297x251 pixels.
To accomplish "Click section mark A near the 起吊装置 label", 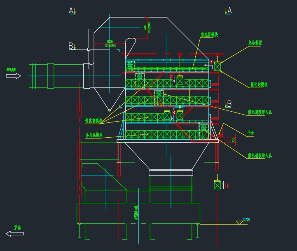I will [x=229, y=10].
